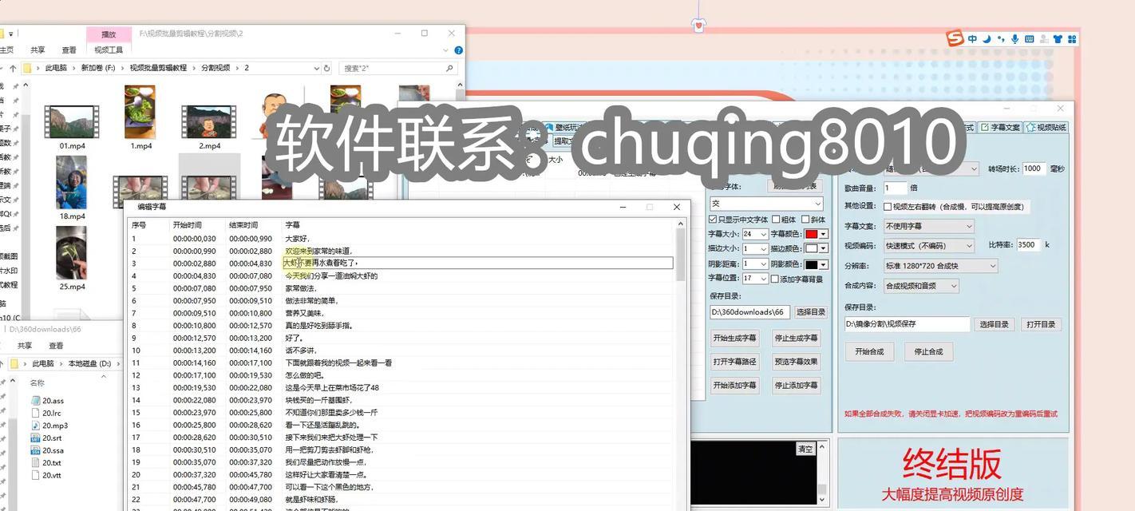Select the 20.ssa subtitle file icon
Image resolution: width=1135 pixels, height=511 pixels.
35,450
